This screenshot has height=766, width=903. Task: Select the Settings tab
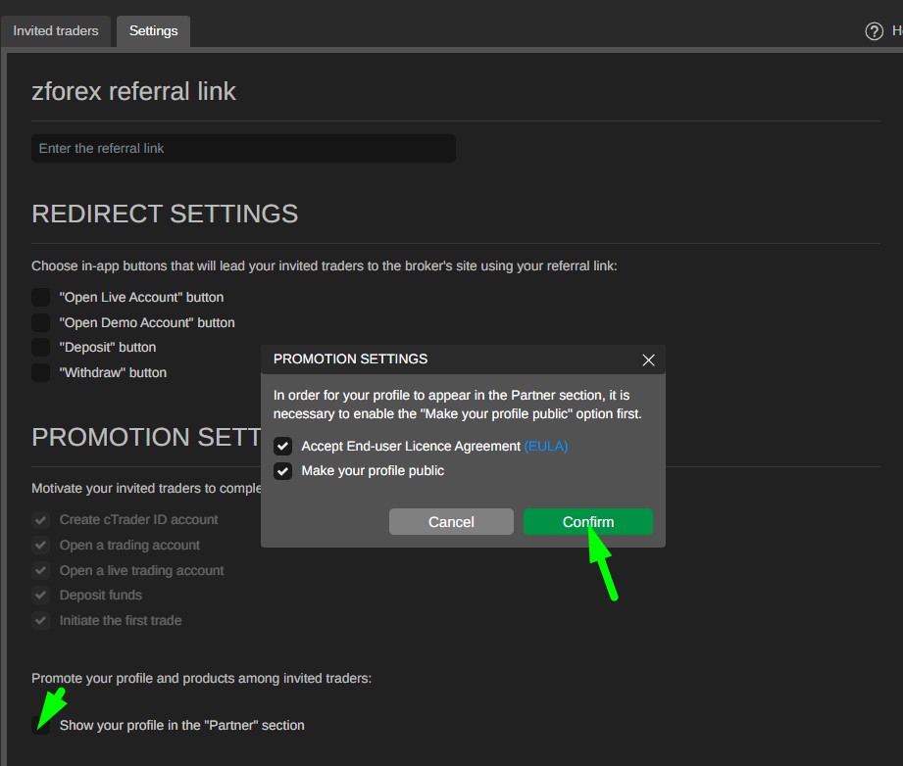click(153, 31)
